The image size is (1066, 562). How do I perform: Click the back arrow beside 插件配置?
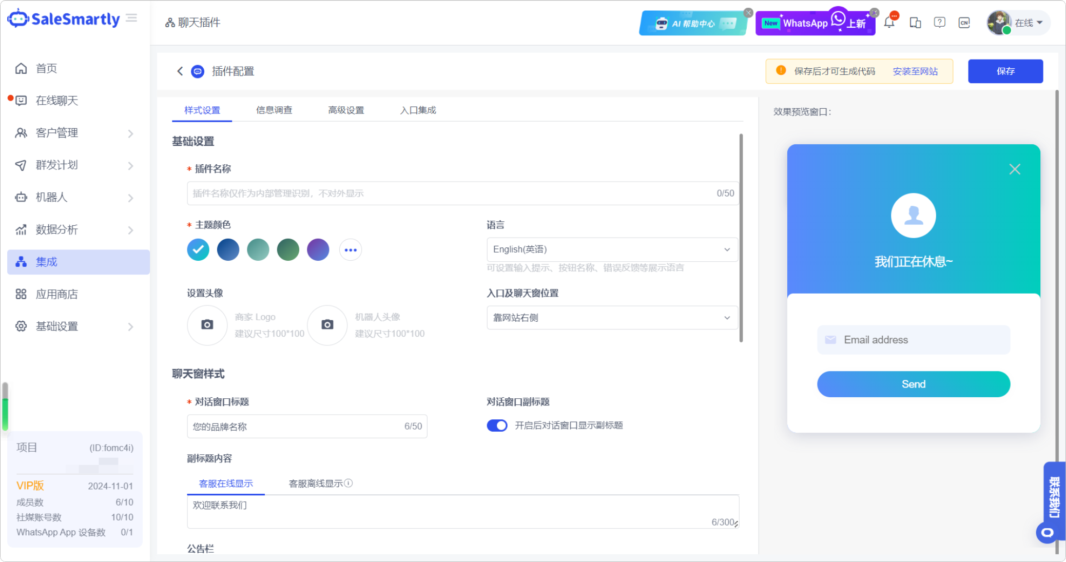180,71
